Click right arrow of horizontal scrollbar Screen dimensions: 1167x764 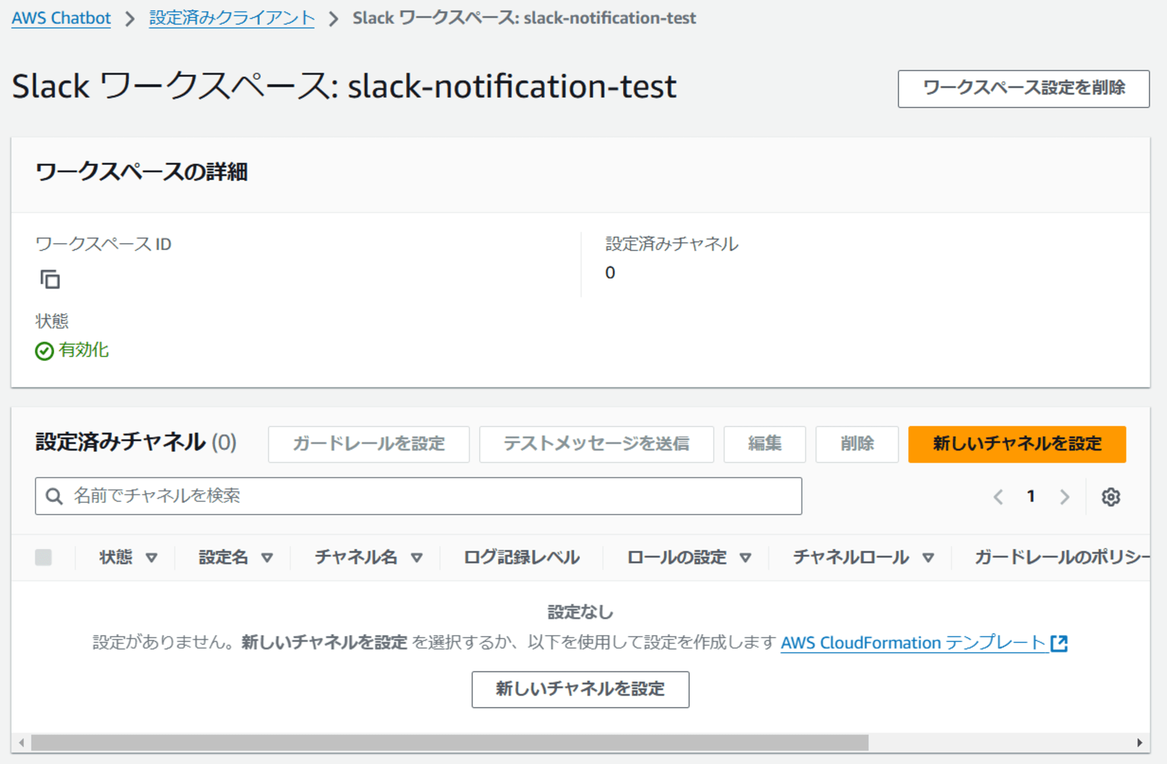[x=1140, y=742]
